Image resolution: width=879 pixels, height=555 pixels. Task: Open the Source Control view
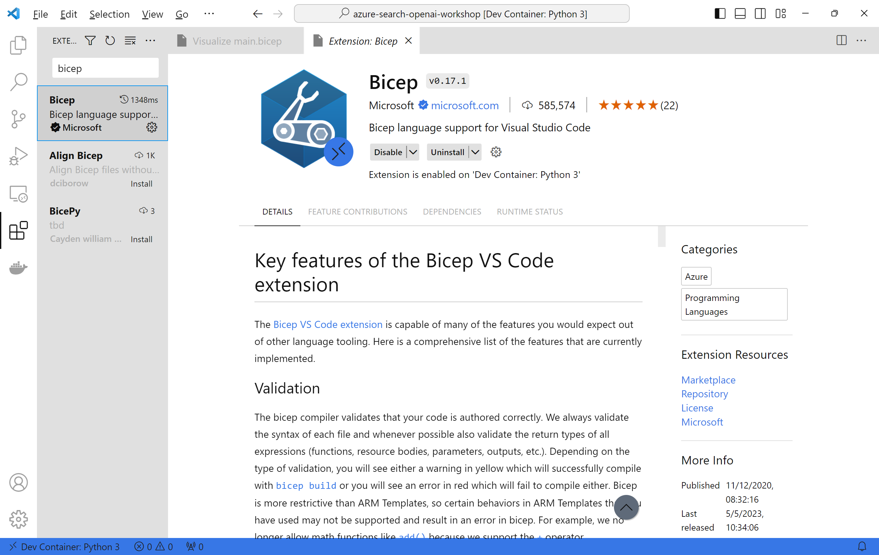tap(18, 119)
